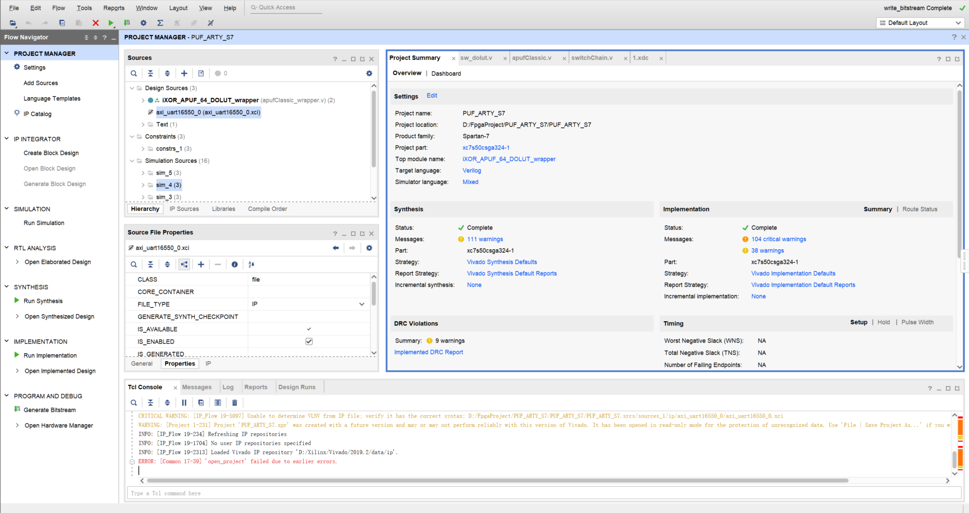Expand the Text (1) folder
This screenshot has width=969, height=513.
pyautogui.click(x=143, y=125)
